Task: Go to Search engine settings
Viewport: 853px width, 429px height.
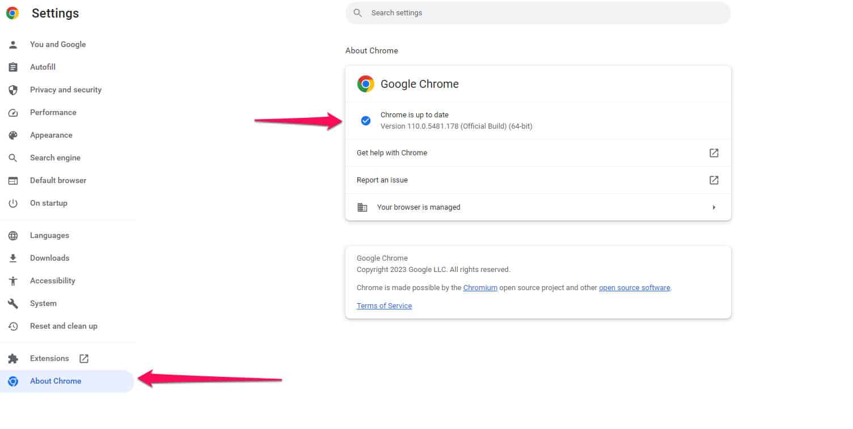Action: [55, 158]
